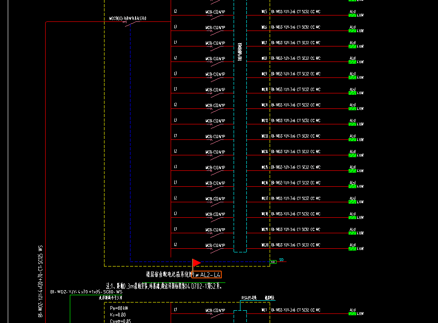This screenshot has width=438, height=323.
Task: Select the vertical text inside the cyan dashed box
Action: point(240,52)
